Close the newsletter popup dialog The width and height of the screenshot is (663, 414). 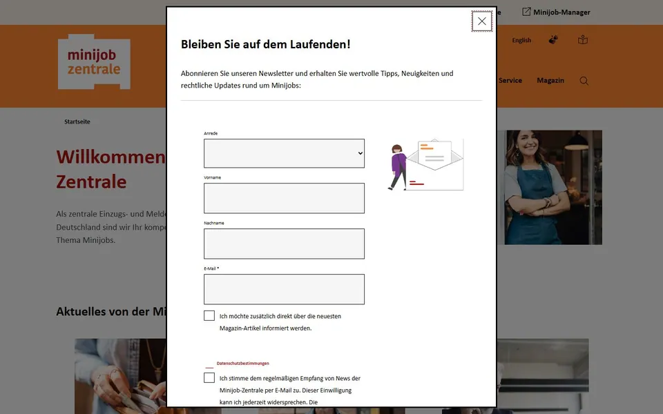(x=481, y=21)
